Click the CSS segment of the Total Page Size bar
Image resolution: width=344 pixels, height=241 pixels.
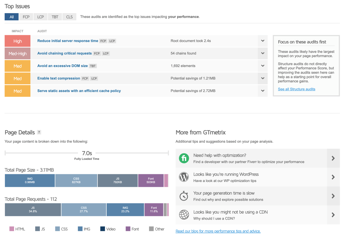(x=76, y=180)
